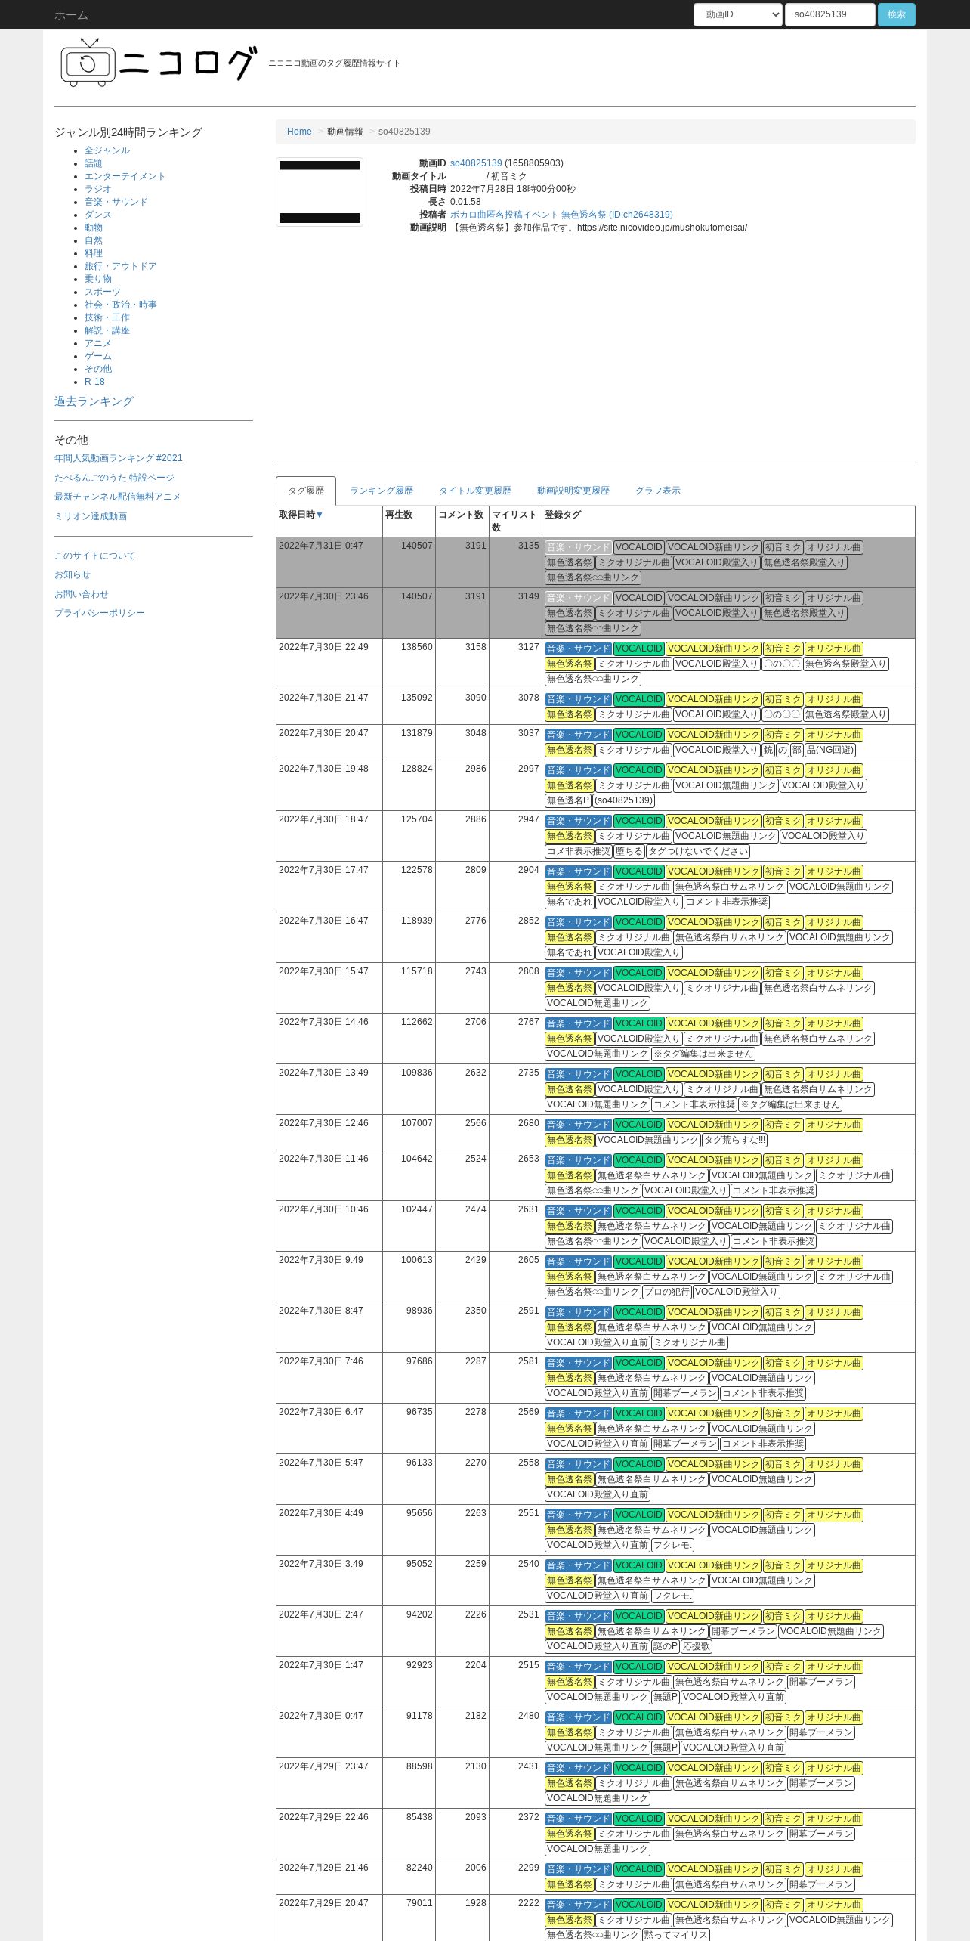Open the 解説・講座 ranking link

pyautogui.click(x=107, y=330)
